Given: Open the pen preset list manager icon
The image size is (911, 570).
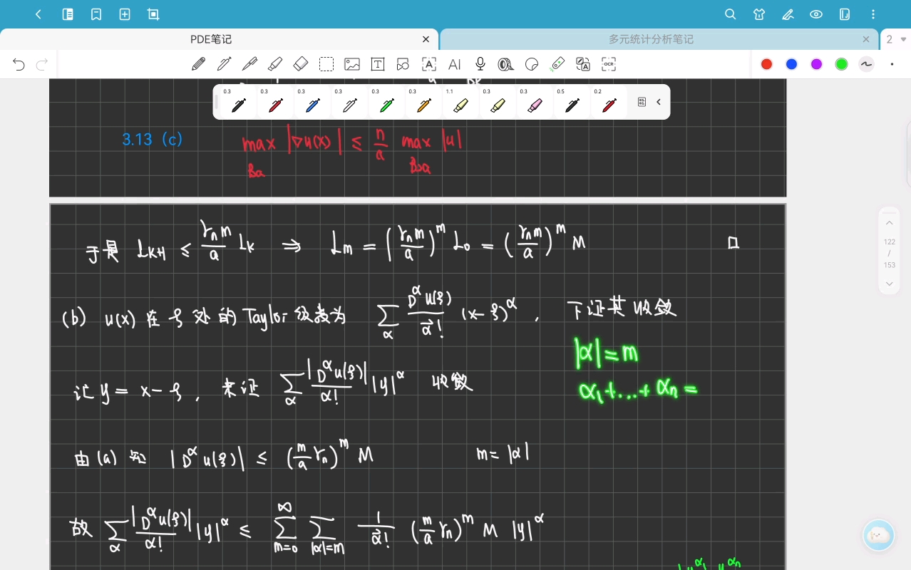Looking at the screenshot, I should pyautogui.click(x=642, y=102).
